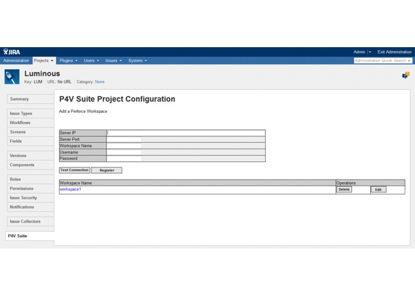Expand the Plugins menu

tap(68, 60)
